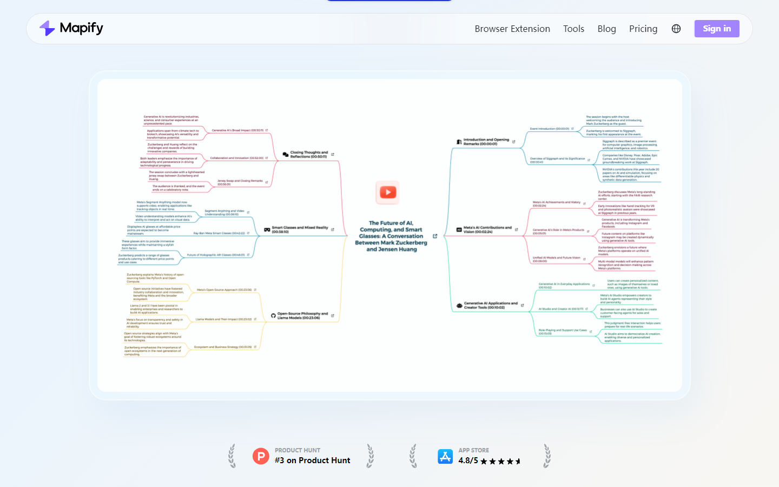The height and width of the screenshot is (487, 779).
Task: Select the Generative AI Applications and Creator Tools node
Action: coord(491,305)
